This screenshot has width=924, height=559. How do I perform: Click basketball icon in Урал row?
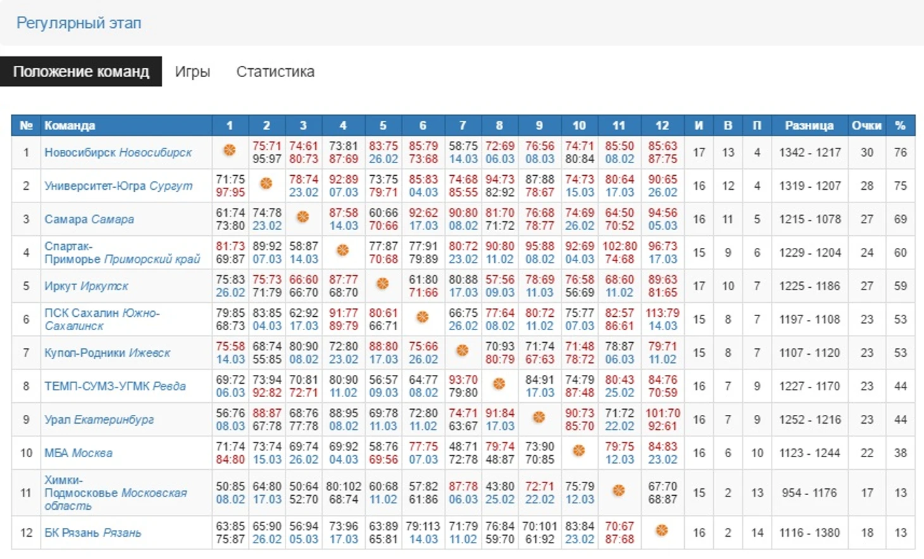pyautogui.click(x=539, y=417)
